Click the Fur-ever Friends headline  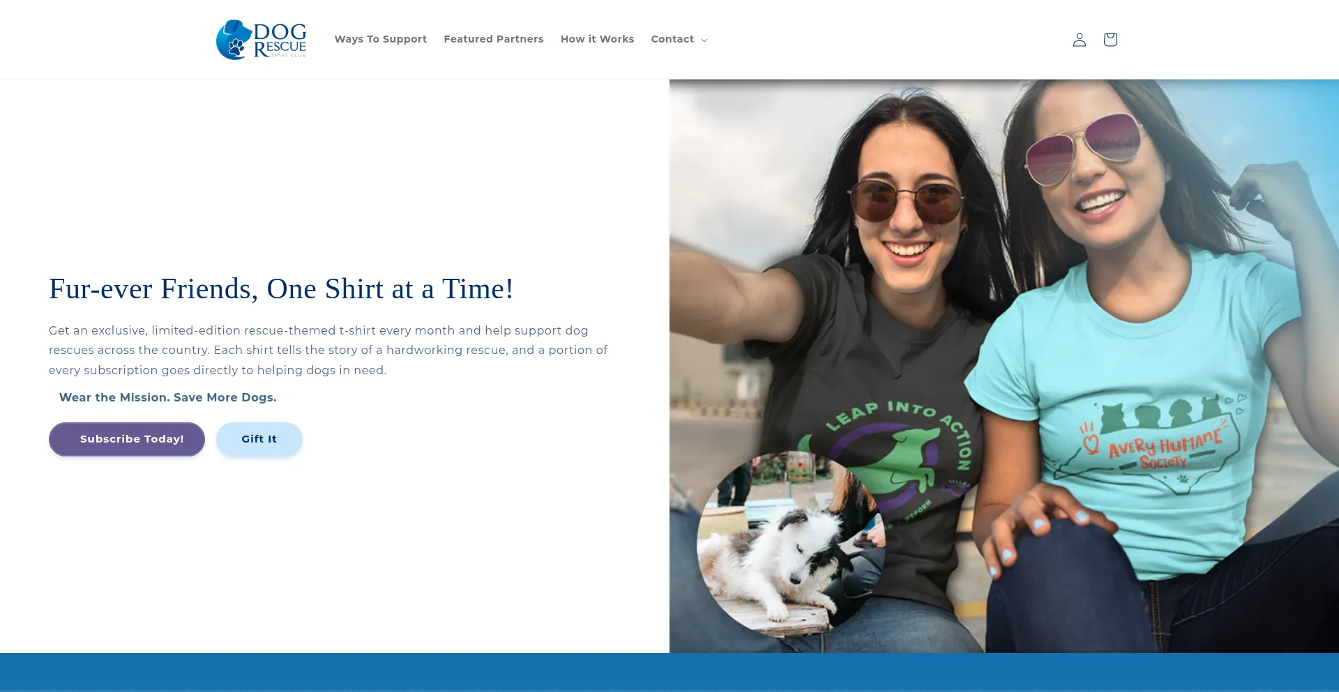281,289
